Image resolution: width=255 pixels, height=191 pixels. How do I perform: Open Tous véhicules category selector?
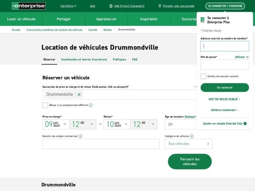pyautogui.click(x=189, y=144)
